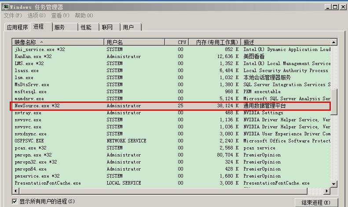Click the 本地会话管理器服务 description
The height and width of the screenshot is (207, 348).
[267, 77]
